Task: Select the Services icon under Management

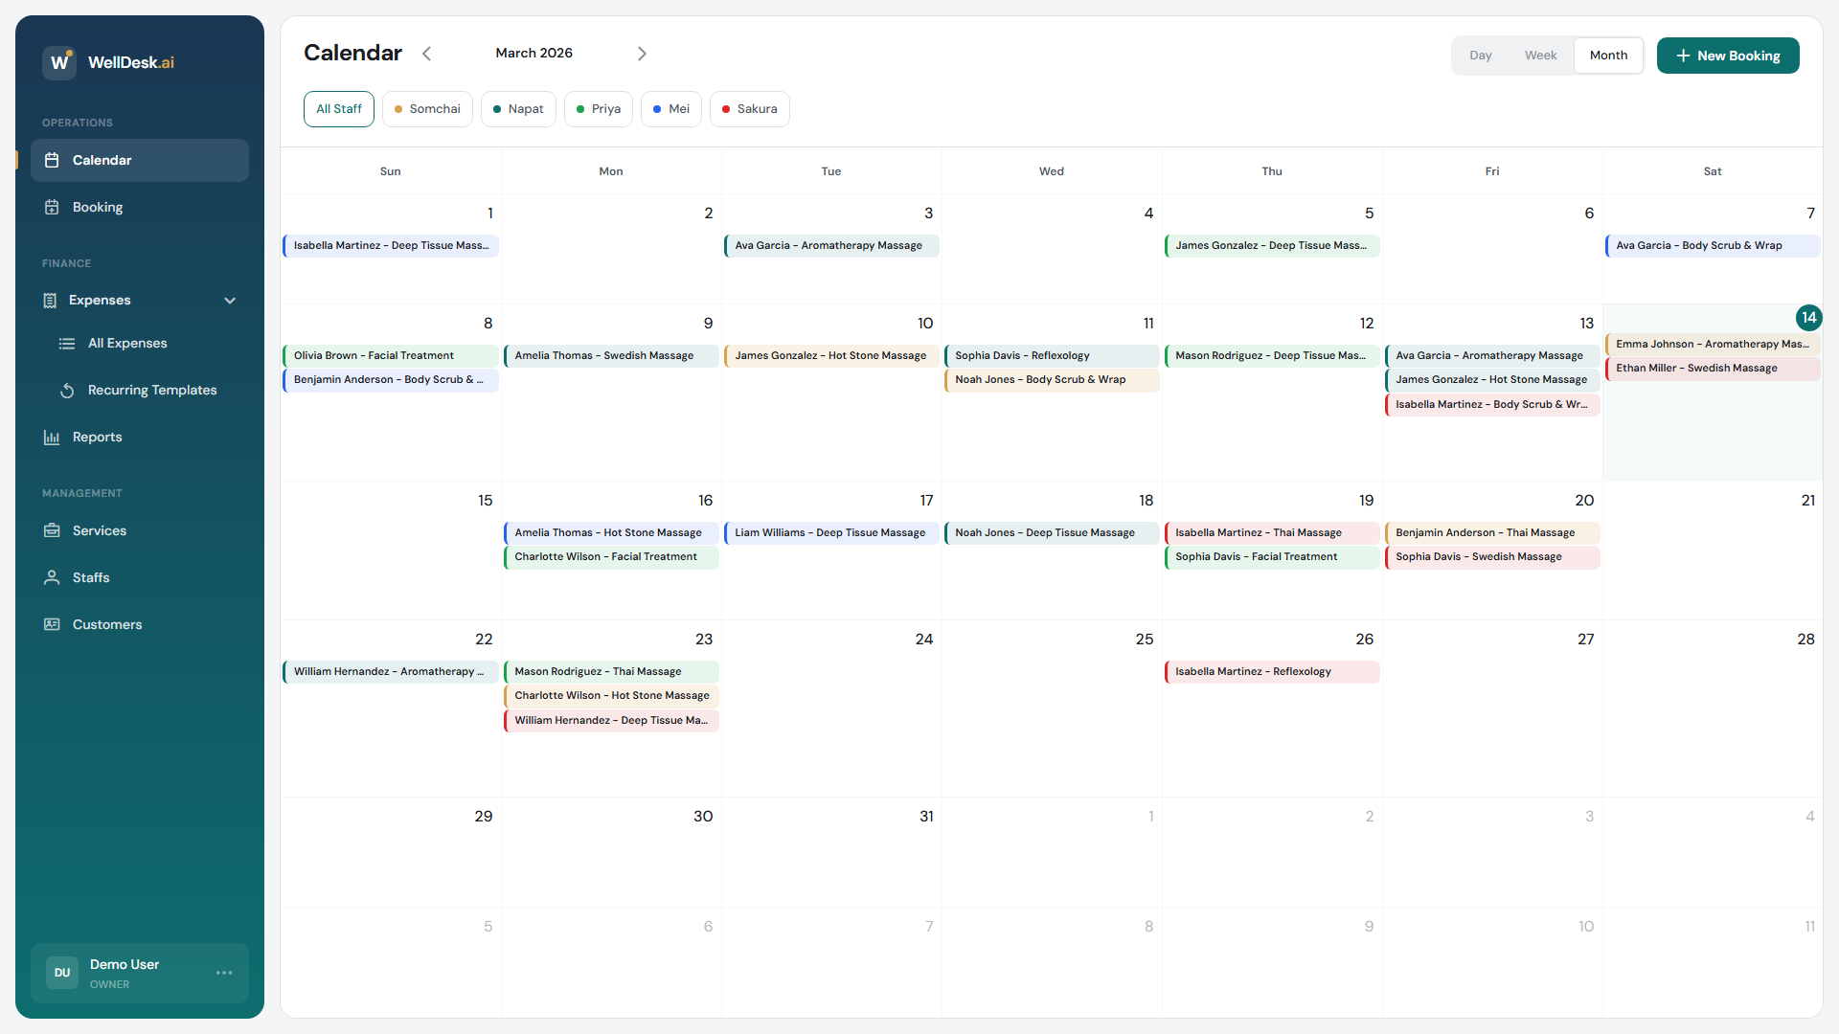Action: click(53, 530)
